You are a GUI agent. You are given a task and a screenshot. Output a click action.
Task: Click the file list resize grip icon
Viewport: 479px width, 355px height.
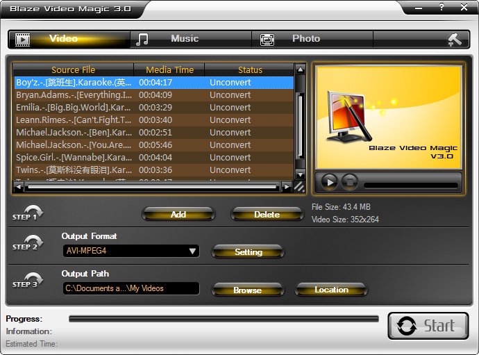[x=299, y=186]
